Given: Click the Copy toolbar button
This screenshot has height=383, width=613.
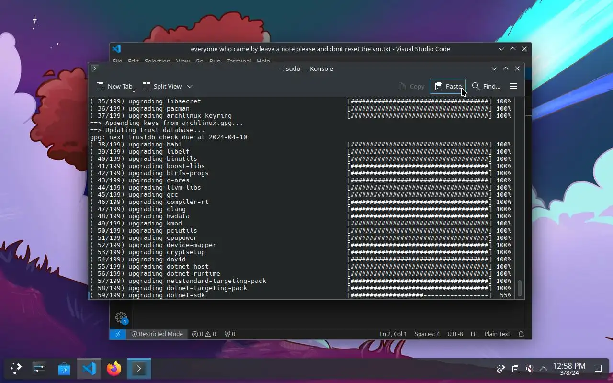Looking at the screenshot, I should click(x=411, y=86).
